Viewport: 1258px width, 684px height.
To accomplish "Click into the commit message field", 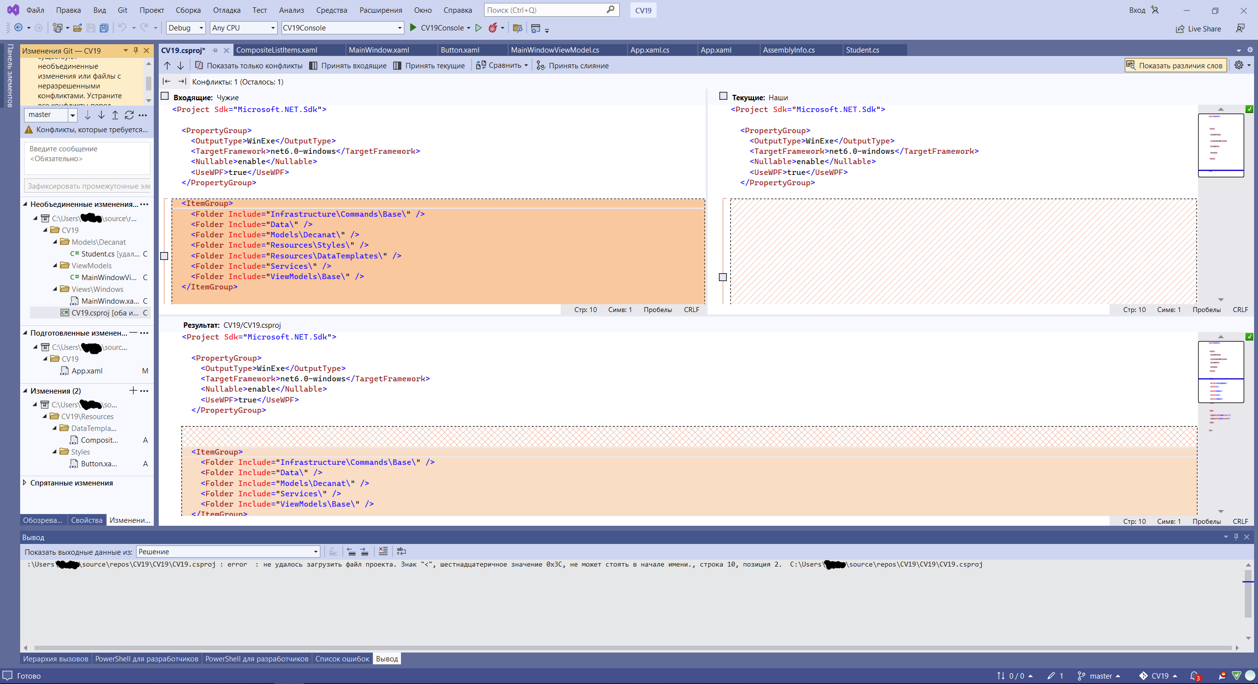I will click(x=87, y=158).
